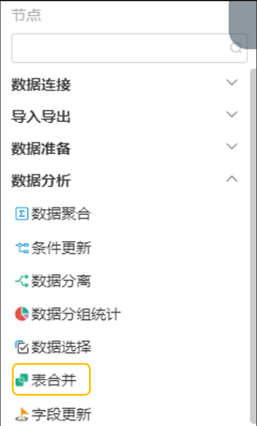This screenshot has height=426, width=257.
Task: Expand the 数据准备 section chevron
Action: (x=232, y=146)
